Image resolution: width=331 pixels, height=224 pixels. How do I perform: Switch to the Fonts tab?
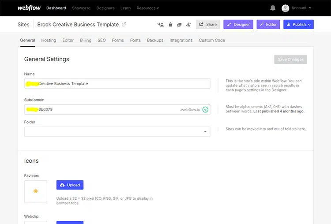pyautogui.click(x=135, y=40)
